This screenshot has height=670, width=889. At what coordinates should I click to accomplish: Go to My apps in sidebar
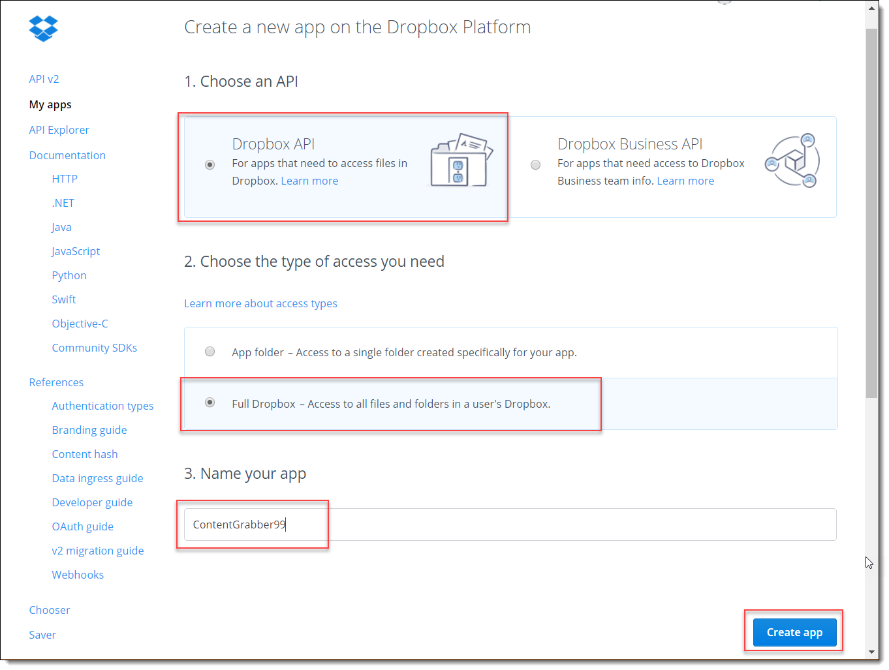[50, 104]
